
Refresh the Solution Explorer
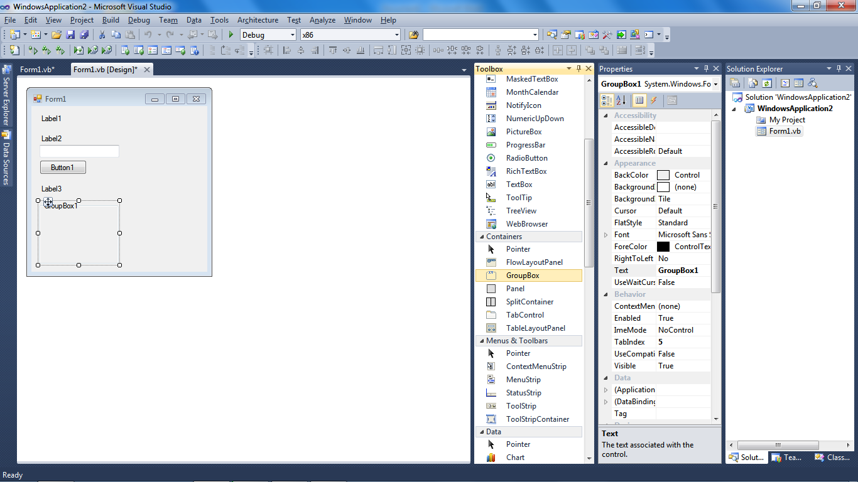pyautogui.click(x=766, y=82)
